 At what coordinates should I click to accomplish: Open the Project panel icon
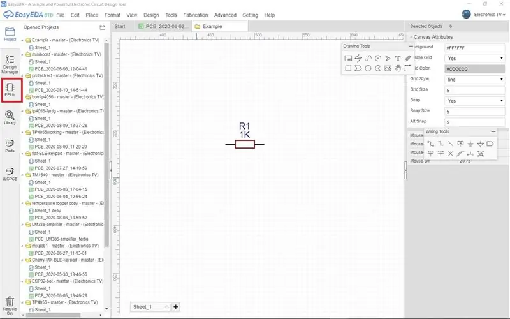[x=10, y=34]
